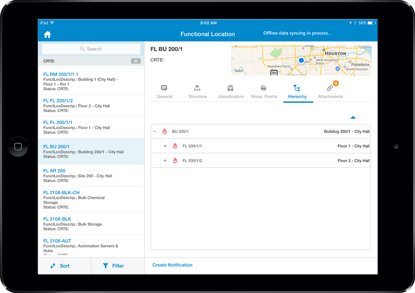Click the Houston map thumbnail

point(301,60)
